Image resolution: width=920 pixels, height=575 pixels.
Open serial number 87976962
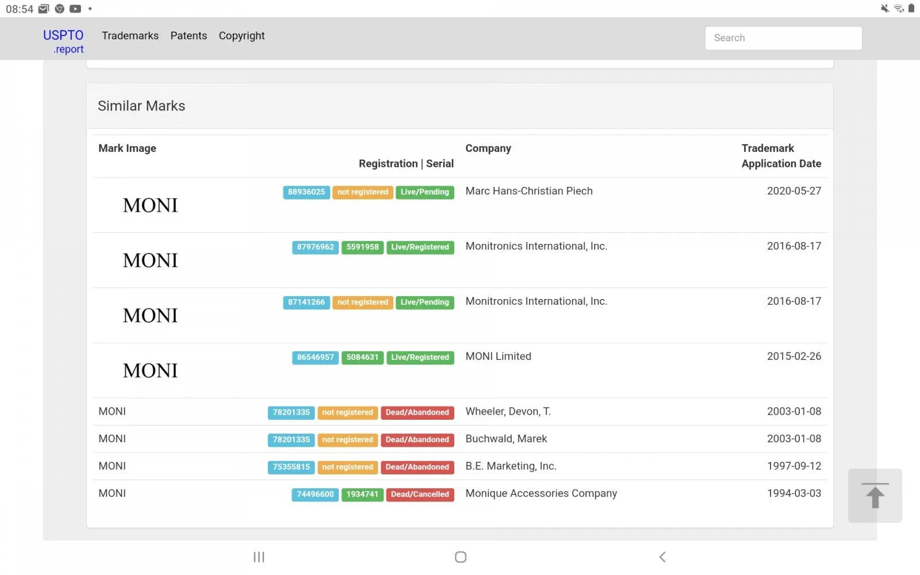(315, 247)
